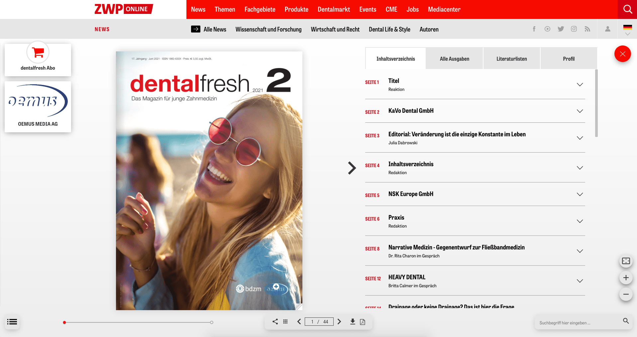Open Wirtschaft und Recht link
637x337 pixels.
pyautogui.click(x=335, y=29)
